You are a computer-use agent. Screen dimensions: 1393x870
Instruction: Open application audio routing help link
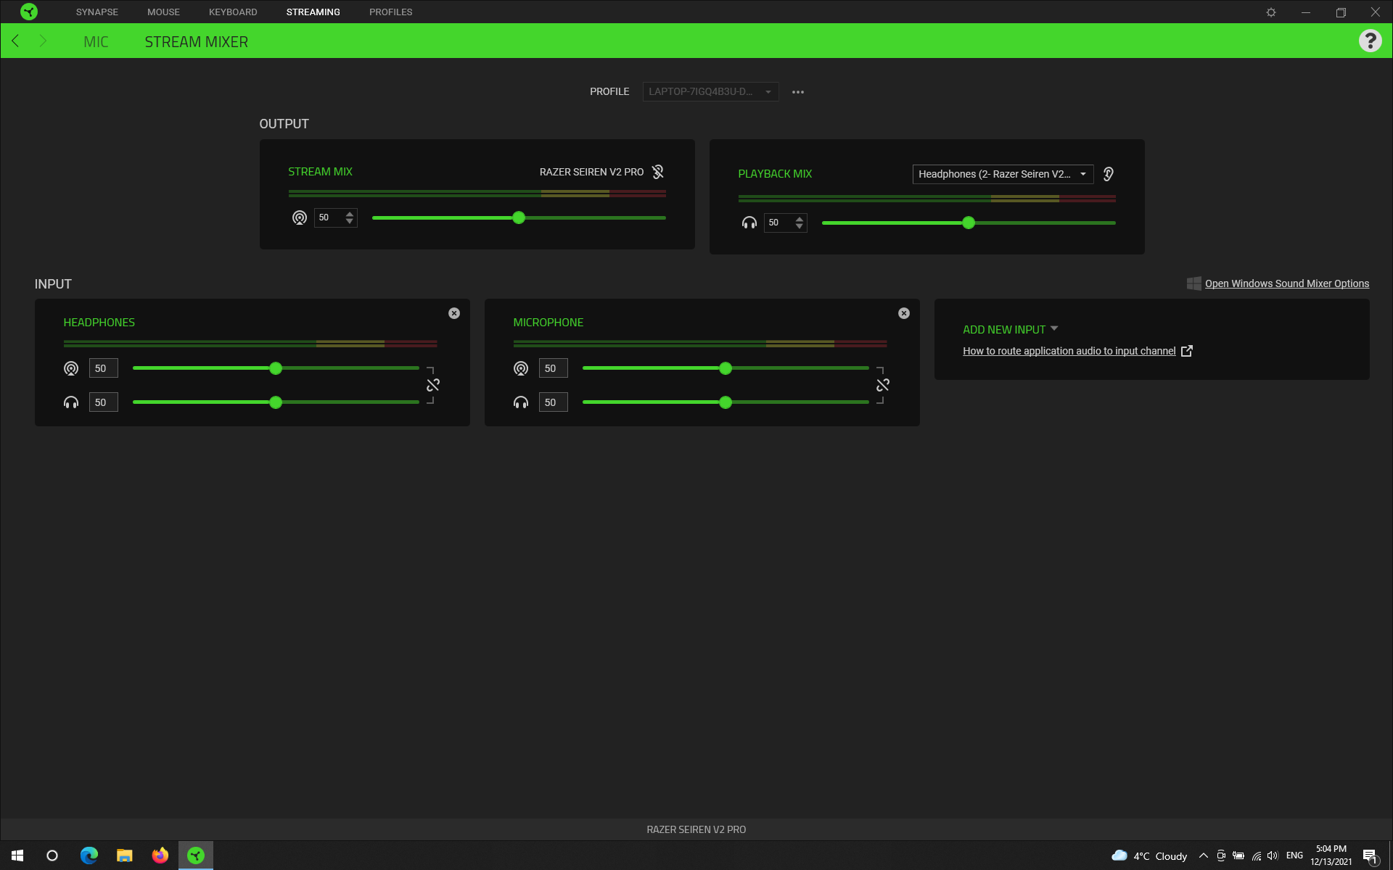click(x=1069, y=351)
